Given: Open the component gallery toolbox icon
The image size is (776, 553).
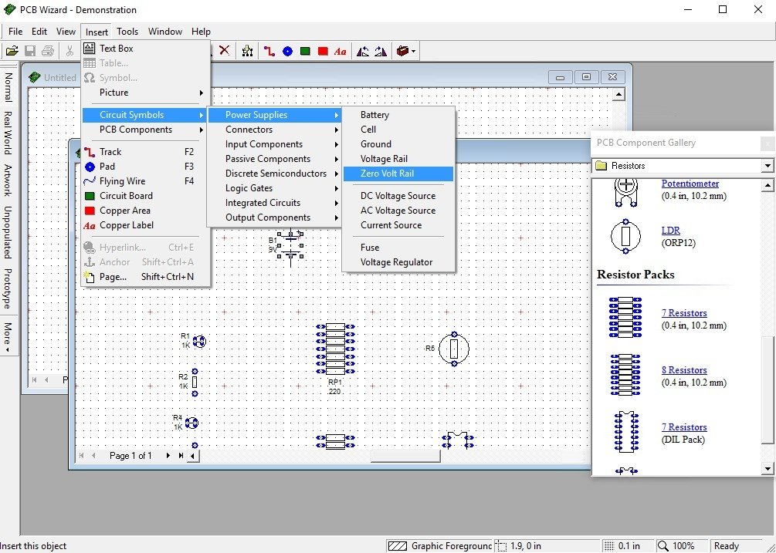Looking at the screenshot, I should point(403,51).
